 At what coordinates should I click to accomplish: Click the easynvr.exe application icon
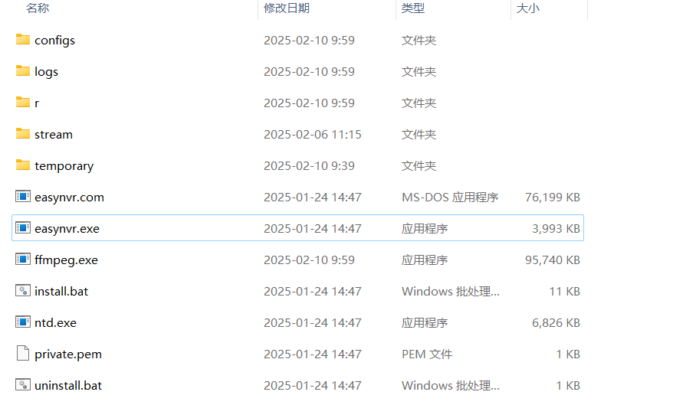(x=23, y=228)
